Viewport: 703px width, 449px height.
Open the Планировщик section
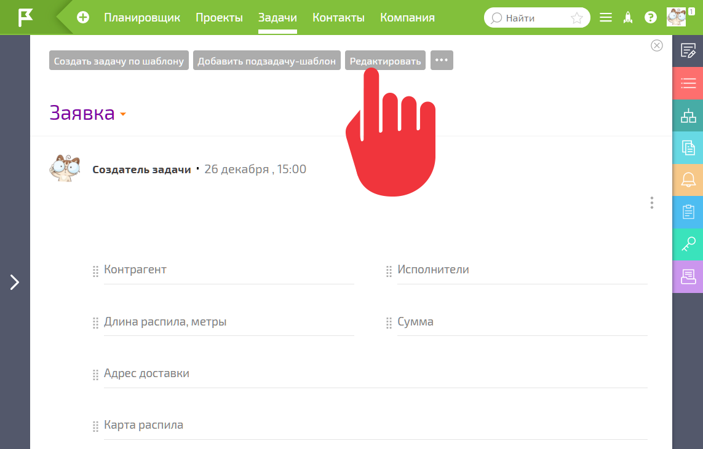pos(142,17)
